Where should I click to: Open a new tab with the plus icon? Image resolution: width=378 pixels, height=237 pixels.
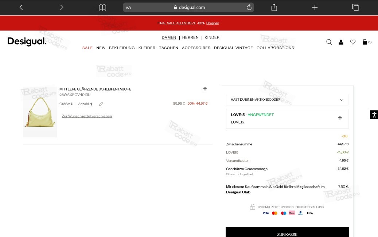point(315,7)
